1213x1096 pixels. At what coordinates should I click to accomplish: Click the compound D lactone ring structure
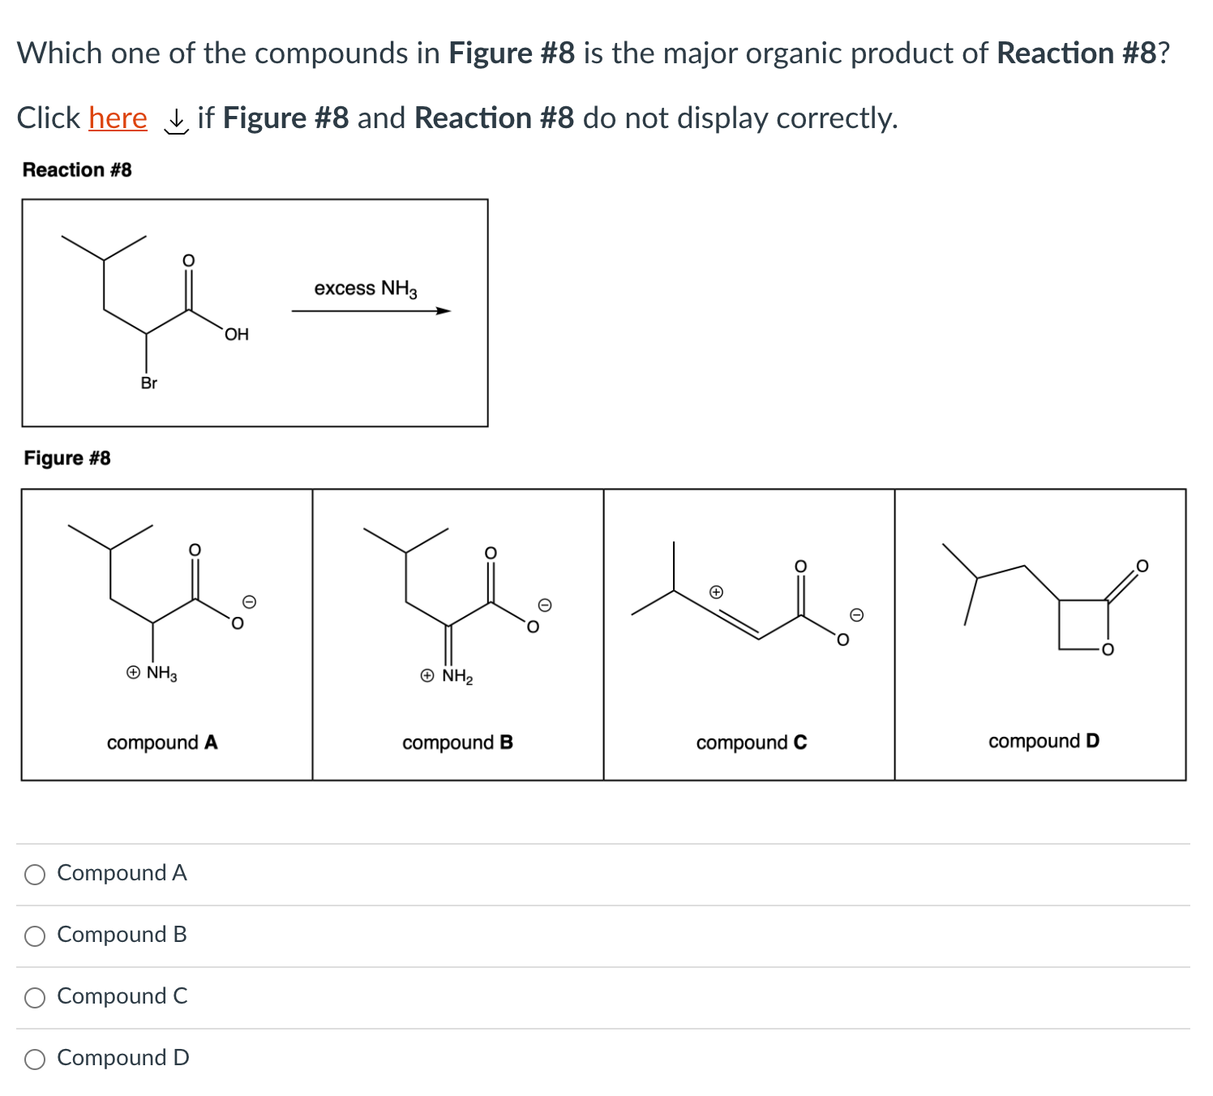click(1082, 624)
